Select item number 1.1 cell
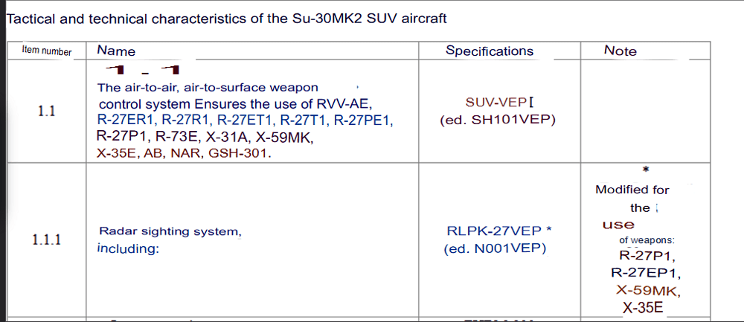 tap(46, 112)
